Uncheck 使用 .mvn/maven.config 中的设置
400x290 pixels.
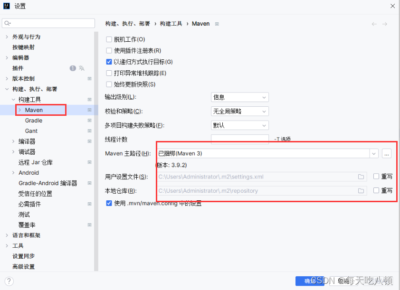tap(109, 203)
